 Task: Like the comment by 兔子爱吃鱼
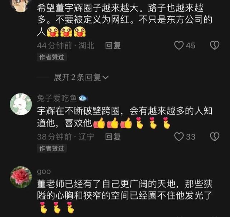179,137
